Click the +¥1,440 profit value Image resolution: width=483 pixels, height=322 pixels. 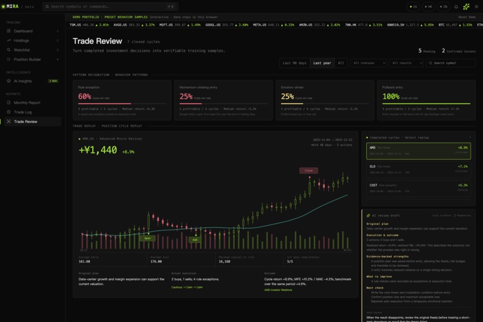click(x=98, y=150)
